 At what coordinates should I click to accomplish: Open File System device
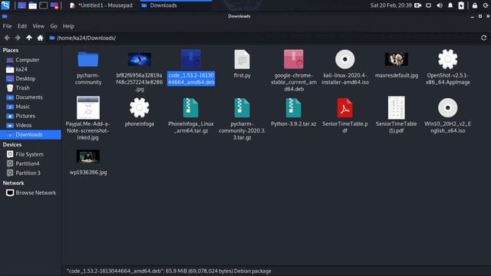click(x=31, y=154)
